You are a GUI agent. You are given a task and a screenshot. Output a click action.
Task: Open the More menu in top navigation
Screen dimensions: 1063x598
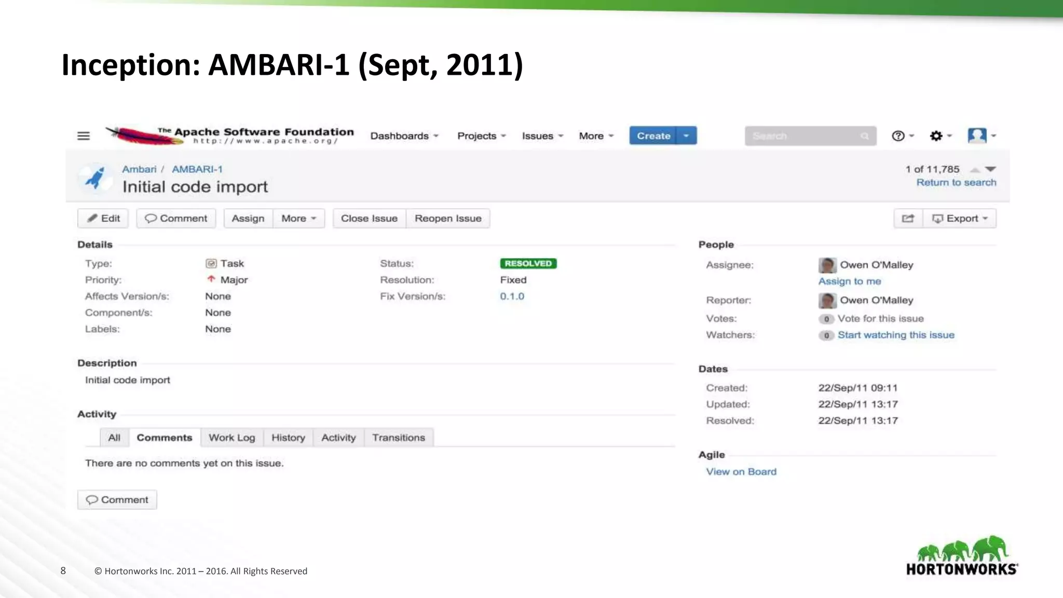click(x=596, y=136)
